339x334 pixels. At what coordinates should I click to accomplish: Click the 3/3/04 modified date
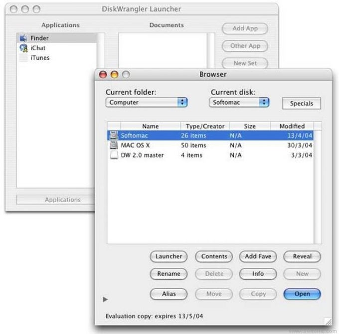(x=302, y=155)
